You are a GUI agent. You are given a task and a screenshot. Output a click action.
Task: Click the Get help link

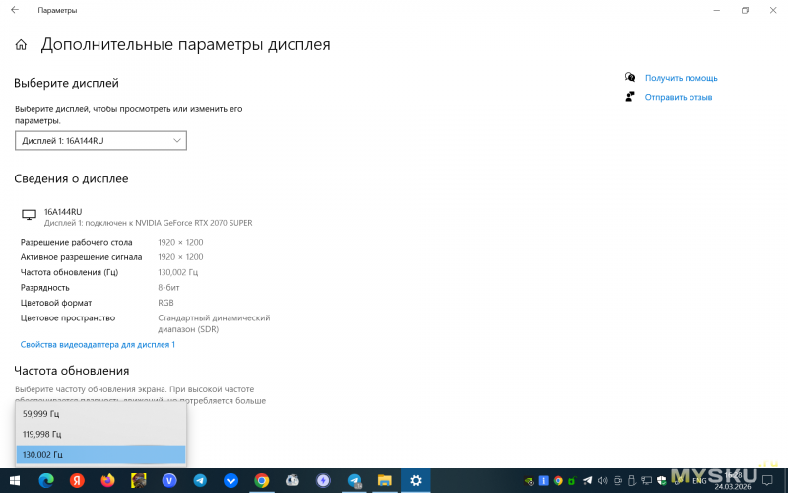[681, 78]
